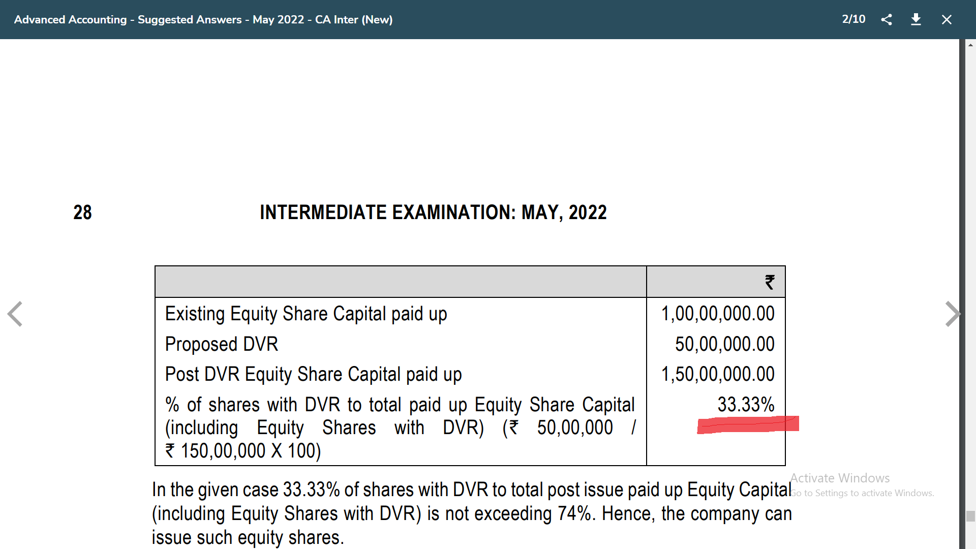The height and width of the screenshot is (549, 976).
Task: Click the 'Existing Equity Share Capital paid up' row
Action: click(306, 314)
